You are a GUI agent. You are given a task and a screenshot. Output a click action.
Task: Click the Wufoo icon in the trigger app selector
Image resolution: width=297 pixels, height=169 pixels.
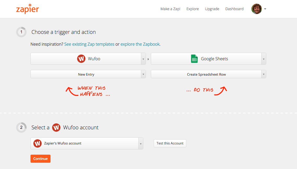click(81, 59)
